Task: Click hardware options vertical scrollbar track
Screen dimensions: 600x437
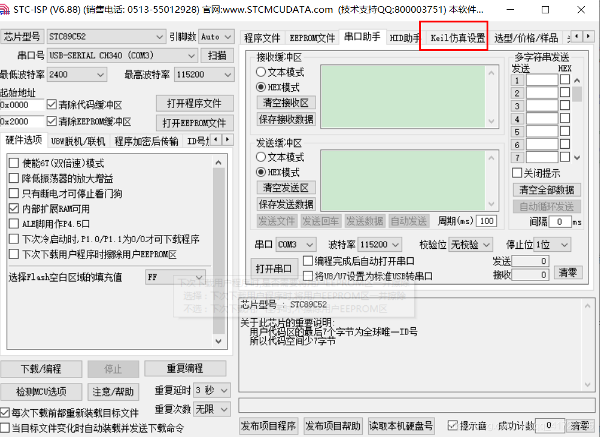Action: [x=218, y=252]
